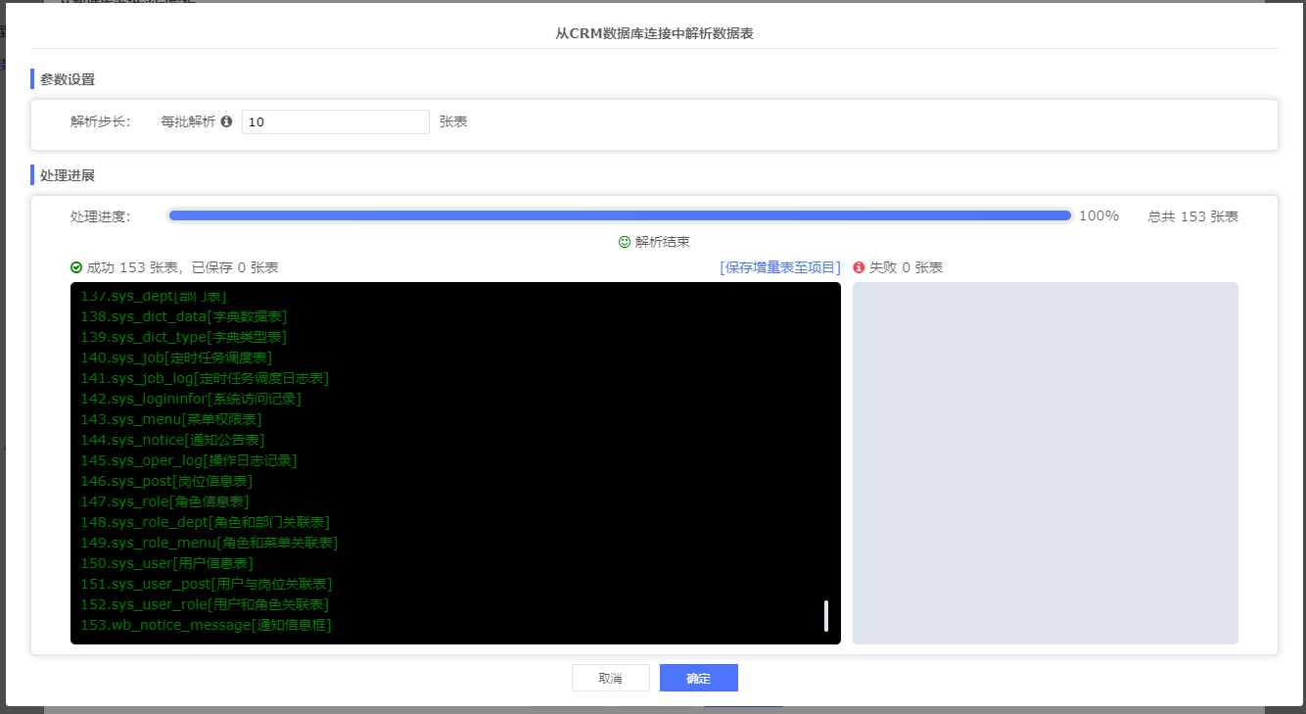
Task: Click the 取消 button
Action: pyautogui.click(x=611, y=678)
